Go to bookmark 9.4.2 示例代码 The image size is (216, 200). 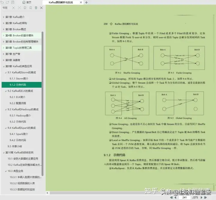pyautogui.click(x=18, y=140)
